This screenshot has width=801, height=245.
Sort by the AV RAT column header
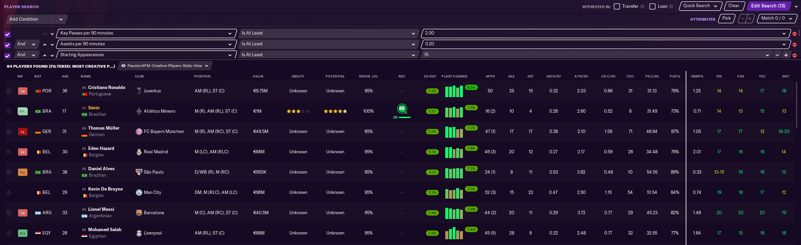pos(430,76)
